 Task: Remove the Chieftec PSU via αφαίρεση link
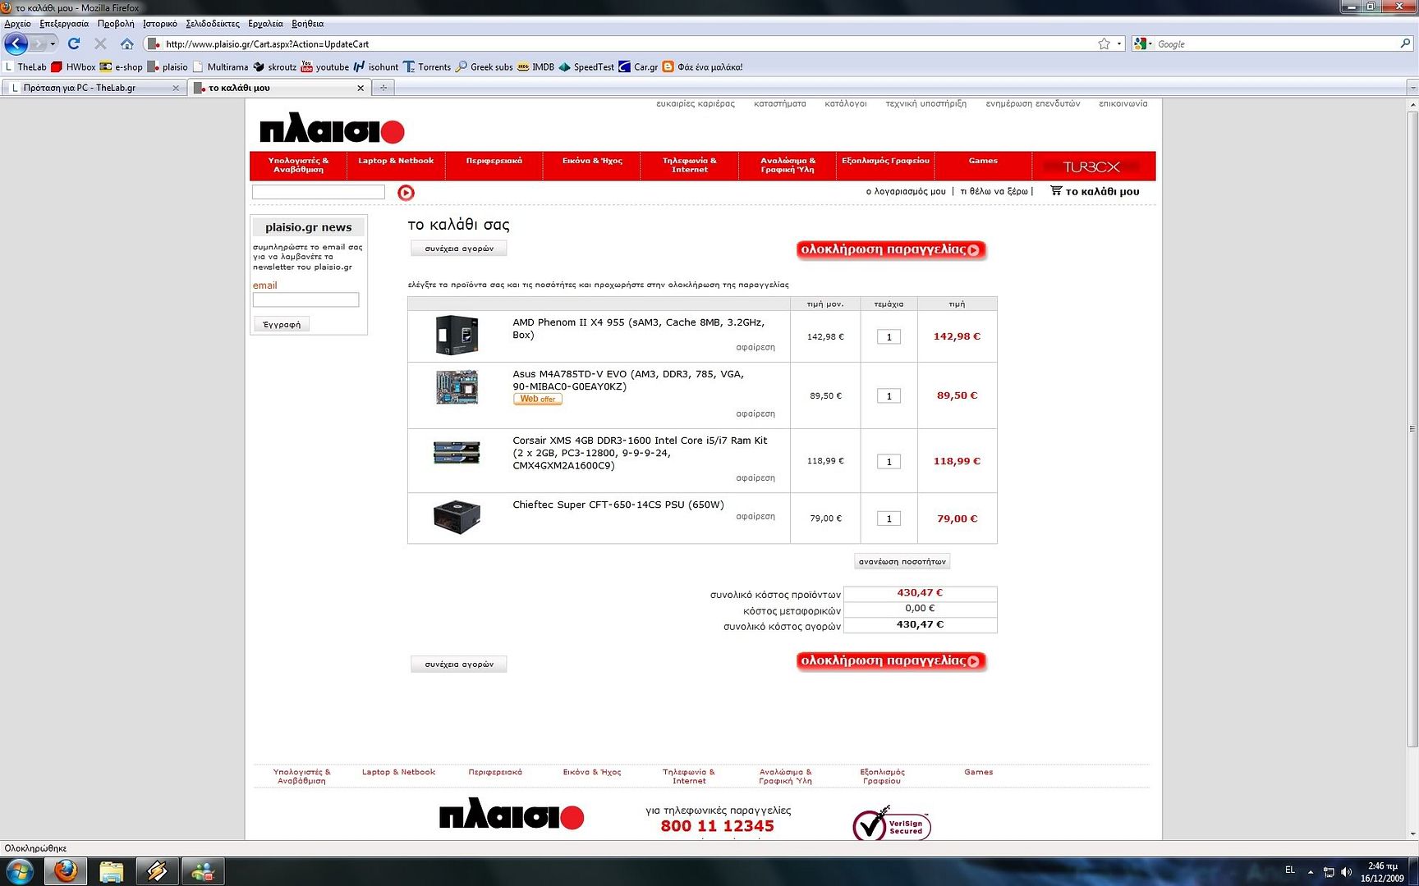(x=755, y=516)
